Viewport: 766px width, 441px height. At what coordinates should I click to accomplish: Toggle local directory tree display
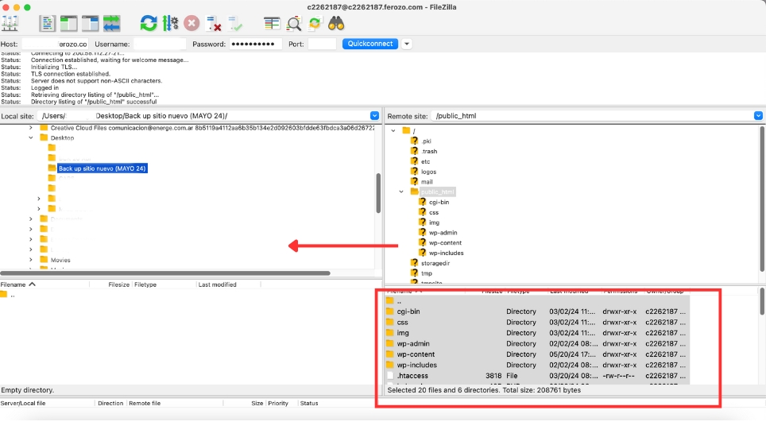pos(69,23)
